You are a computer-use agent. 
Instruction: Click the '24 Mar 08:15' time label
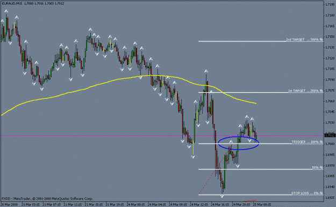click(x=178, y=205)
